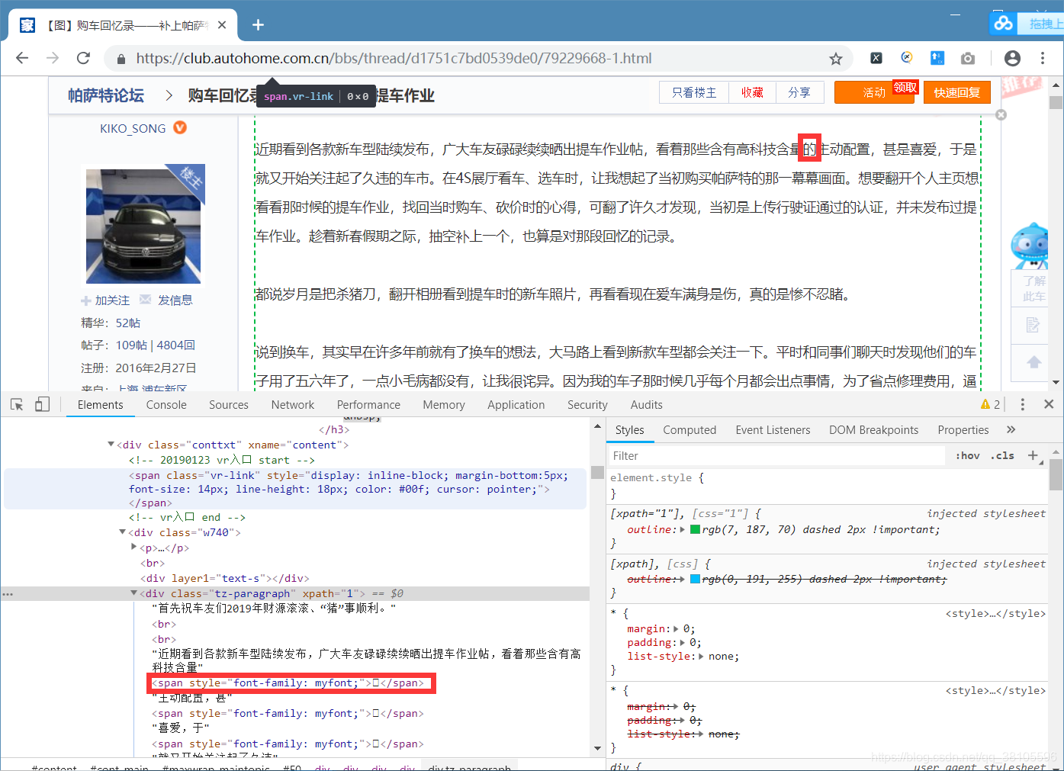Image resolution: width=1064 pixels, height=771 pixels.
Task: Open the Performance tab
Action: point(368,405)
